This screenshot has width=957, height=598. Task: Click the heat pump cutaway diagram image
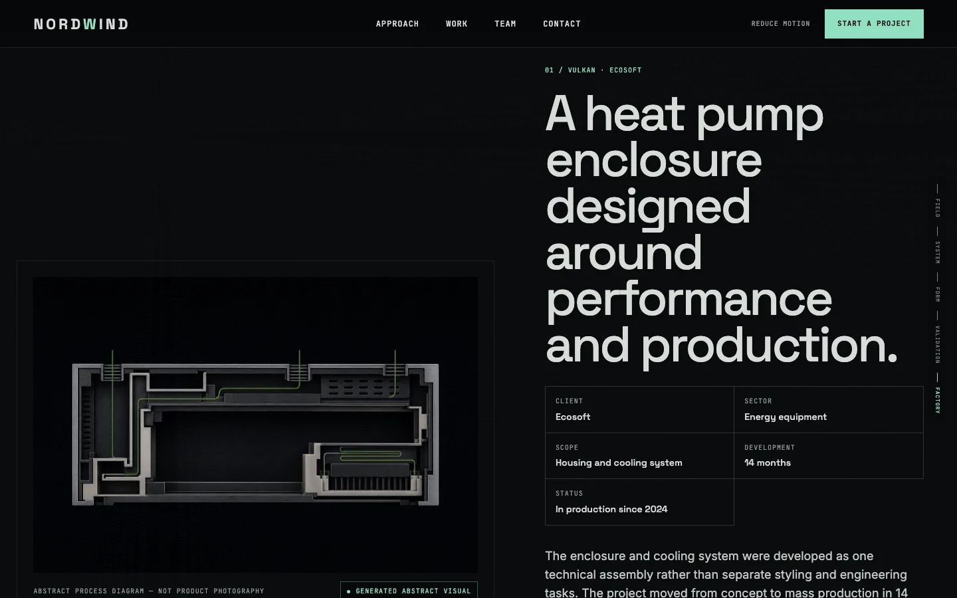click(x=255, y=425)
